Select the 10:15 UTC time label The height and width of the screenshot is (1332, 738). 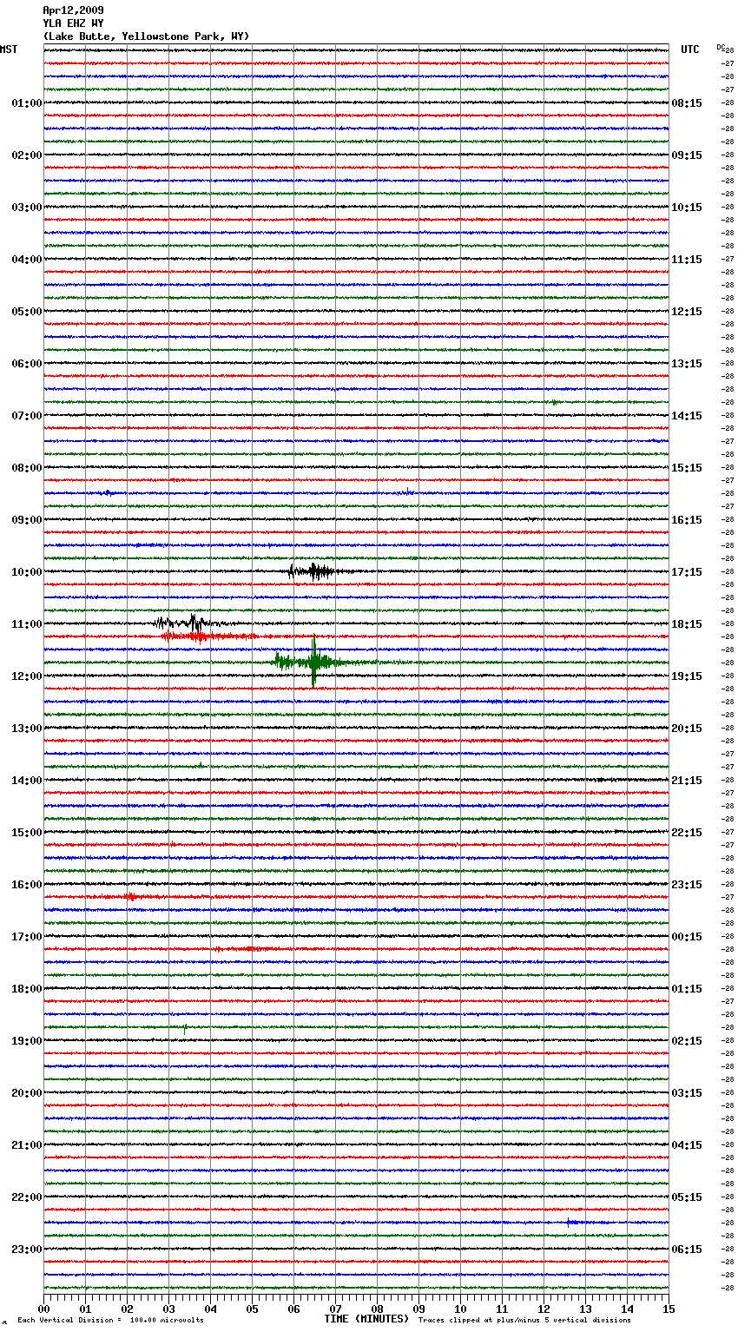click(687, 208)
